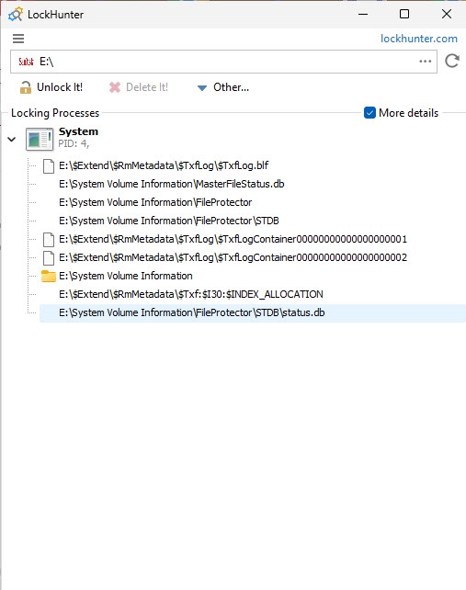Select the FileProtector\STDB folder entry
Screen dimensions: 466x590
(169, 221)
